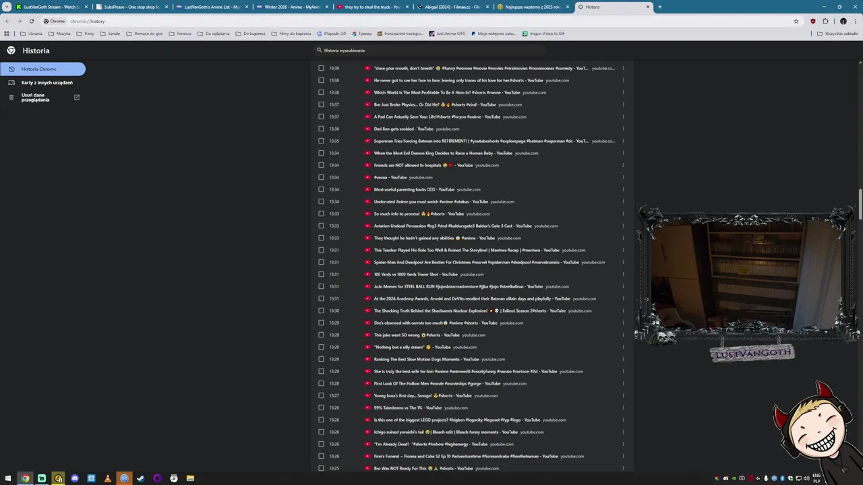Open the Chrome extensions puzzle icon
The height and width of the screenshot is (485, 863).
pos(825,21)
